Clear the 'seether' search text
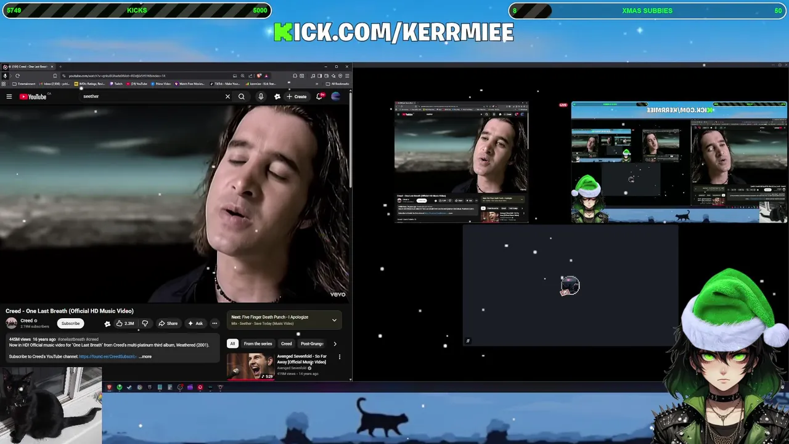The image size is (789, 444). click(x=227, y=96)
